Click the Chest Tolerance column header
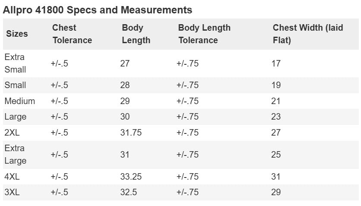 coord(72,34)
